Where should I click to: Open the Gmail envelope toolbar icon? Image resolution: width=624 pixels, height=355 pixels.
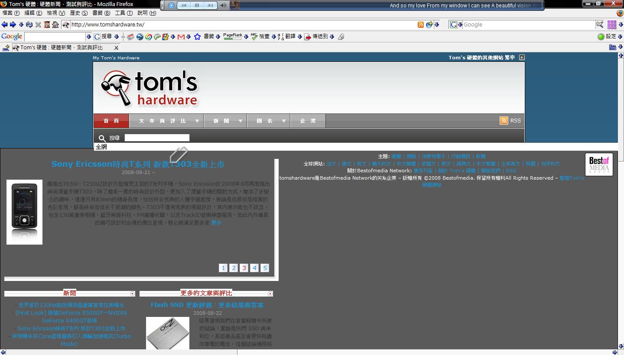181,37
